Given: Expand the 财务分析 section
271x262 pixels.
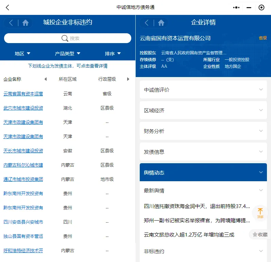Looking at the screenshot, I should coord(203,131).
